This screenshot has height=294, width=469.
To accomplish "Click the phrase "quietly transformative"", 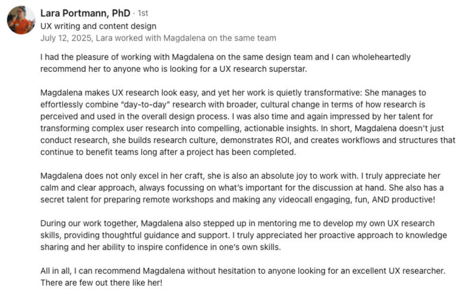I will (287, 93).
